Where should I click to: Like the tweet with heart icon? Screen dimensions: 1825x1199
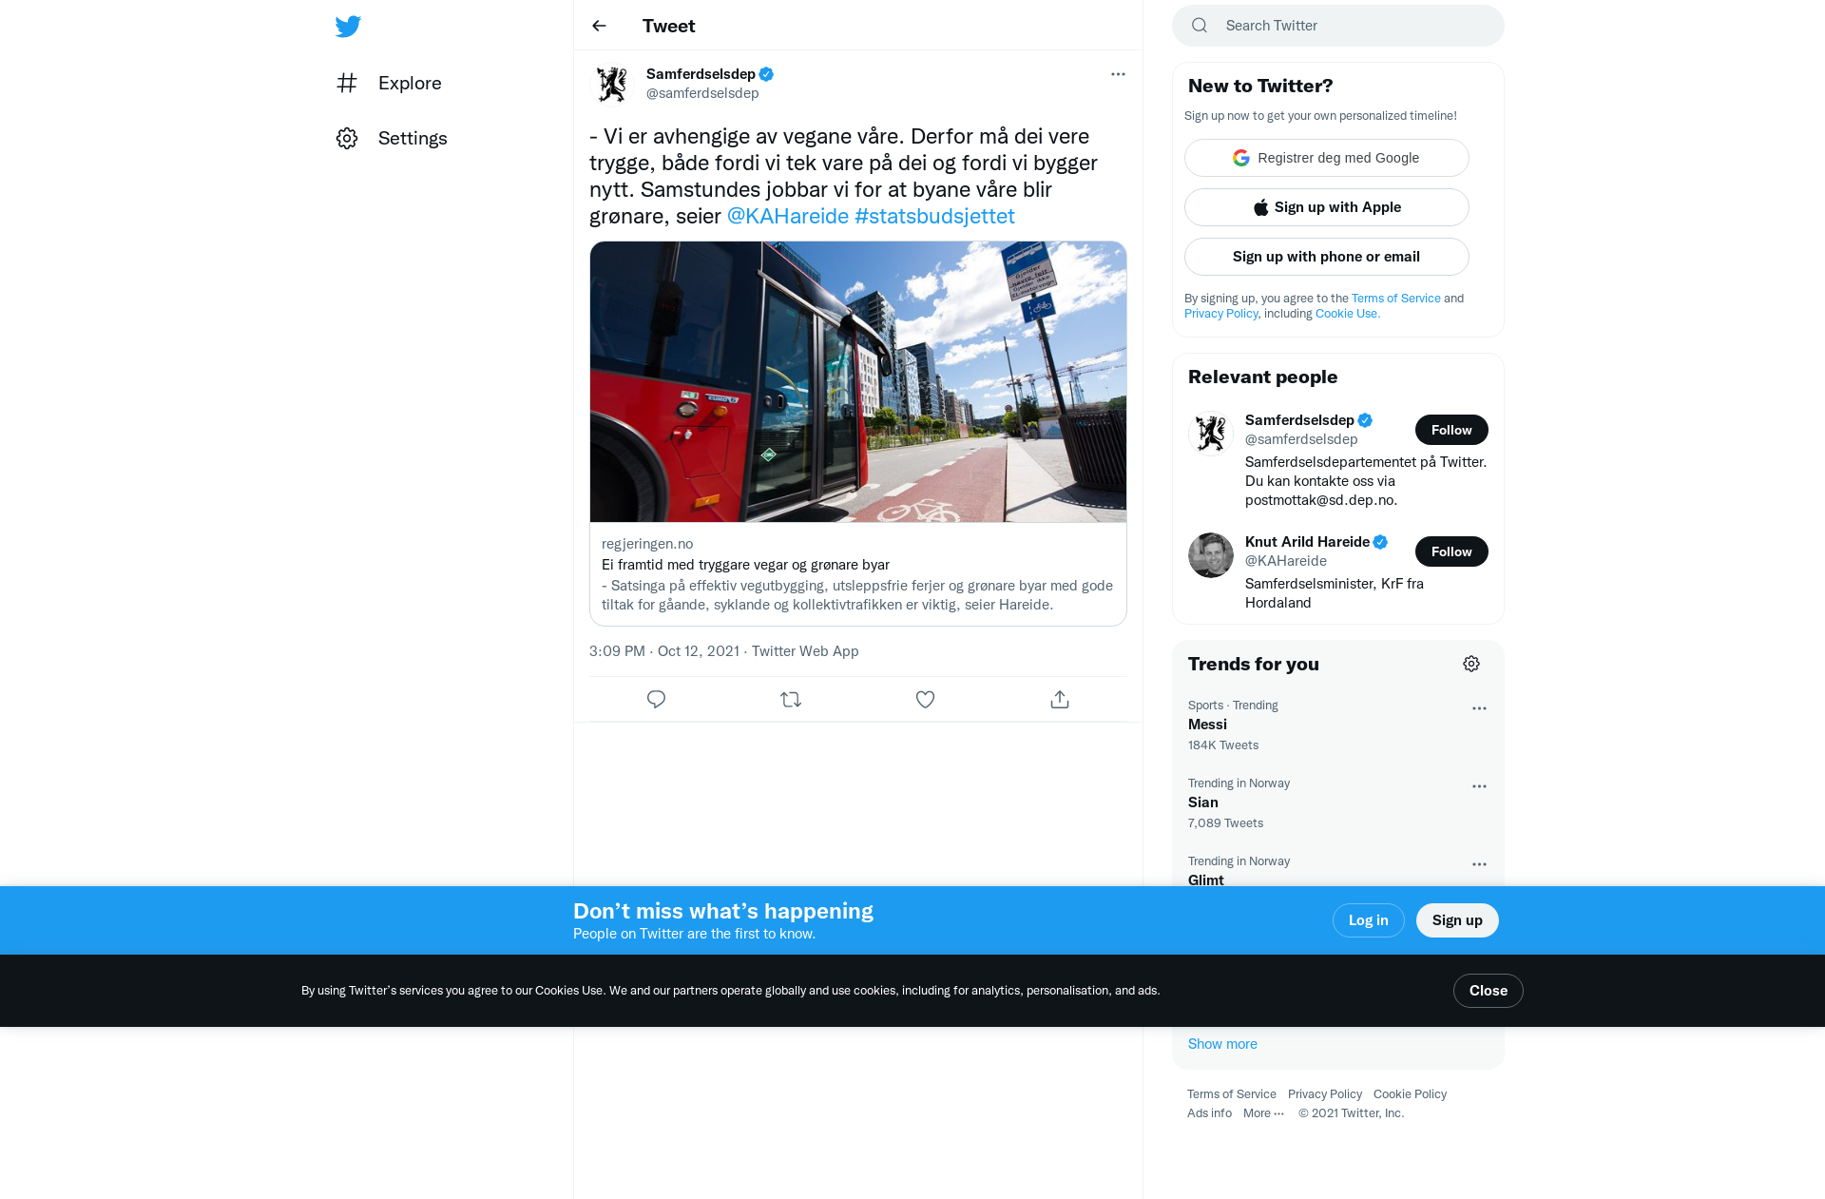click(x=925, y=700)
